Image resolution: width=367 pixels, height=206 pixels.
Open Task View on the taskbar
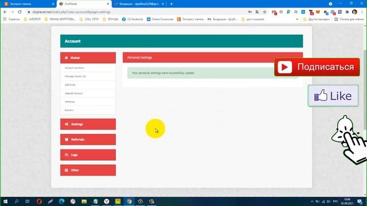tap(28, 201)
